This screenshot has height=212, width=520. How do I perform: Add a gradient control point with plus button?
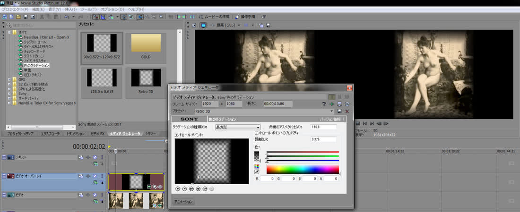tap(178, 188)
